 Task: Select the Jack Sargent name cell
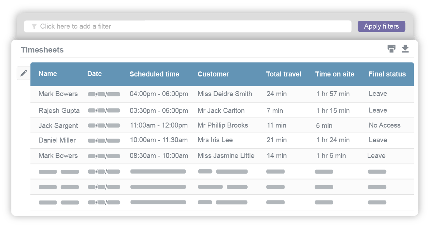click(x=58, y=126)
